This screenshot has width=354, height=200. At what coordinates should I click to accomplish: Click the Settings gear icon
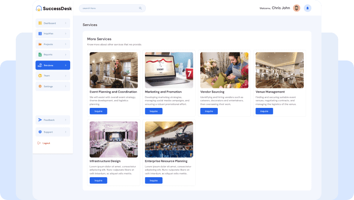click(x=40, y=87)
